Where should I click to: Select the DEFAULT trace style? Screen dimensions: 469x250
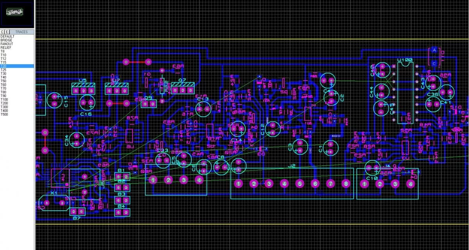(17, 36)
